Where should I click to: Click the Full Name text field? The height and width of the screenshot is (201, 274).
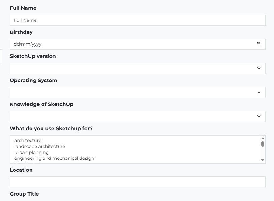coord(137,20)
